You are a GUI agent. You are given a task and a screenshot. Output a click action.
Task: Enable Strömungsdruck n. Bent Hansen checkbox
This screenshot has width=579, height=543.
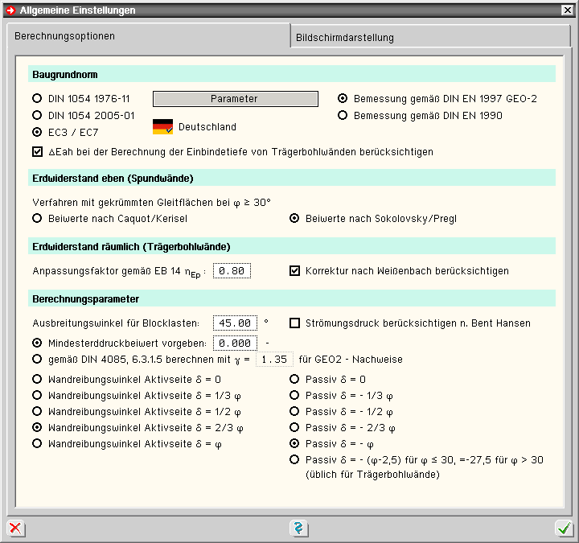[x=294, y=323]
